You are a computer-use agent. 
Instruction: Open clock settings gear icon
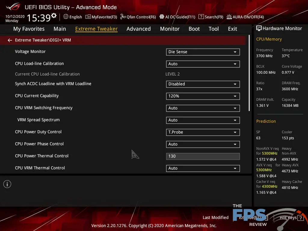pyautogui.click(x=54, y=15)
